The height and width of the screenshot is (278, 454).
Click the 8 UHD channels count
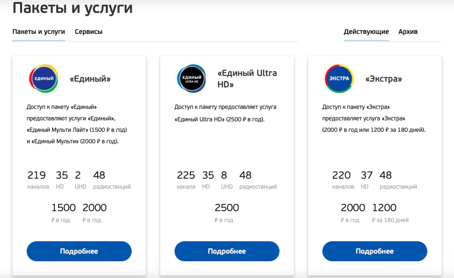224,175
